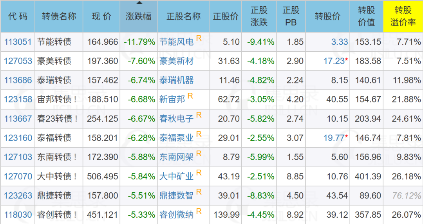Open stock link 新宙邦
The height and width of the screenshot is (224, 423).
[x=172, y=99]
